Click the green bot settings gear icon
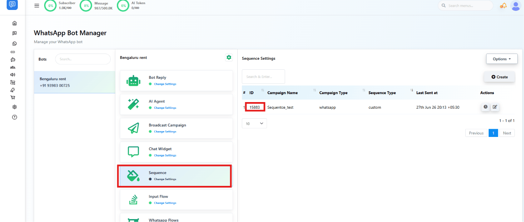This screenshot has width=524, height=222. [228, 58]
